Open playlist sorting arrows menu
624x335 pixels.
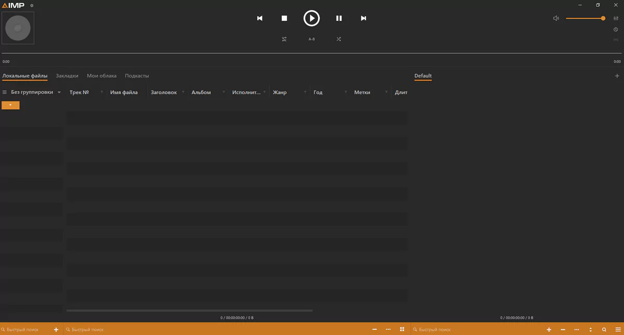(590, 330)
